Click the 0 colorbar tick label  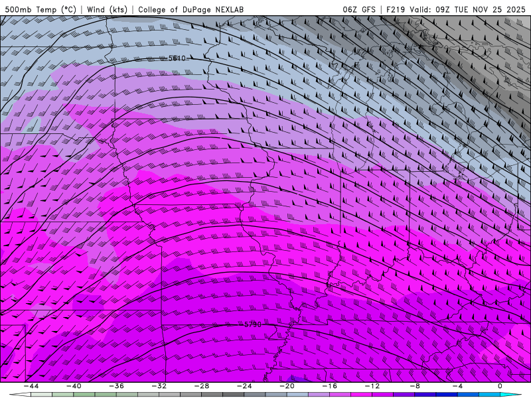(x=500, y=386)
